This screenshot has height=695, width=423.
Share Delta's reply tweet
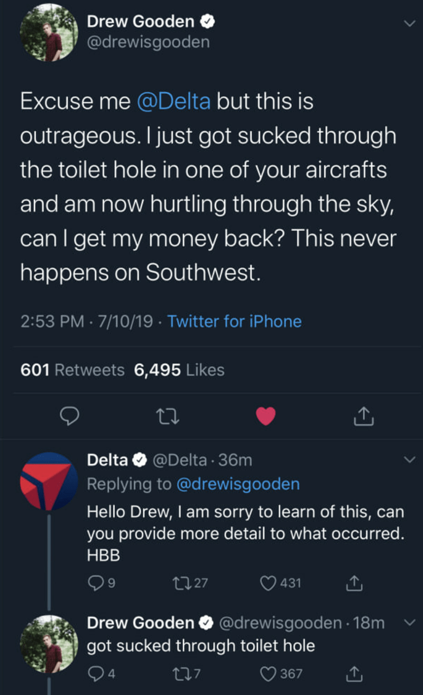pyautogui.click(x=353, y=583)
